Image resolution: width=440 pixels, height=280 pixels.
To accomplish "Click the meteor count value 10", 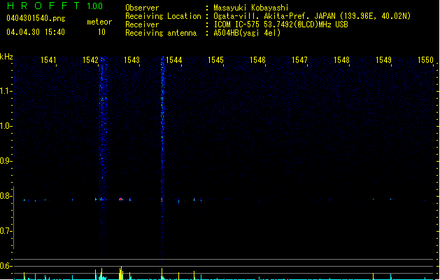I will [101, 32].
